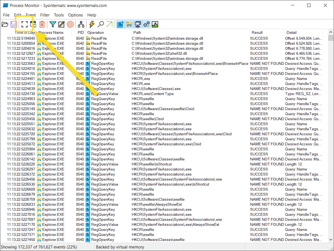Click the green Jump To arrow icon
This screenshot has width=334, height=251.
pyautogui.click(x=109, y=24)
